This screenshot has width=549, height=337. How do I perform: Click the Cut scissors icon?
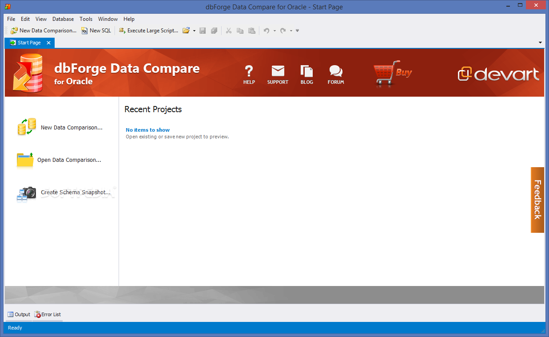tap(229, 31)
